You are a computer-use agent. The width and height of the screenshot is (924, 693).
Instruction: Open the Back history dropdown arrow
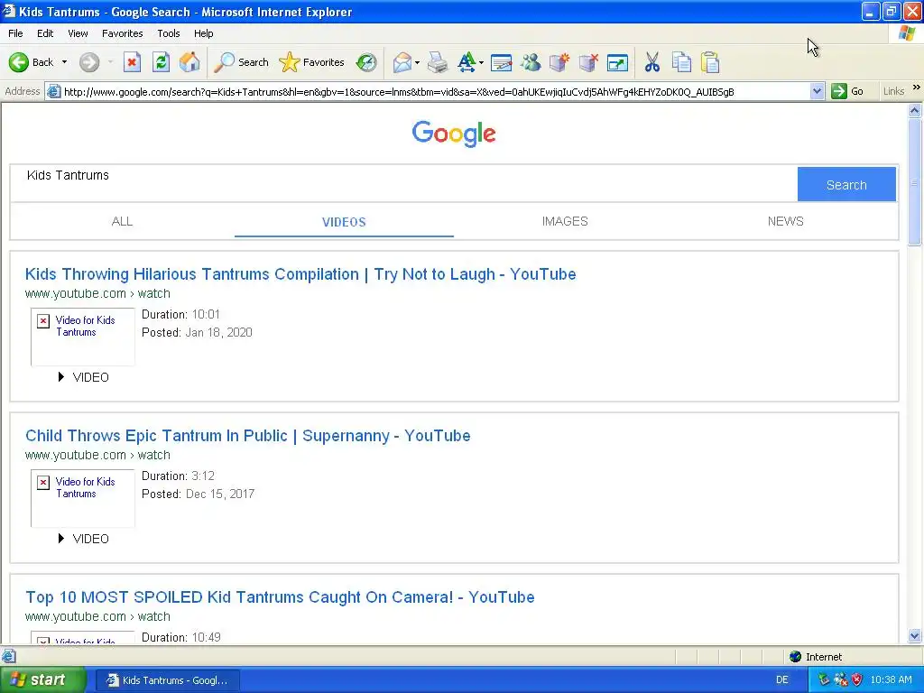pos(64,62)
